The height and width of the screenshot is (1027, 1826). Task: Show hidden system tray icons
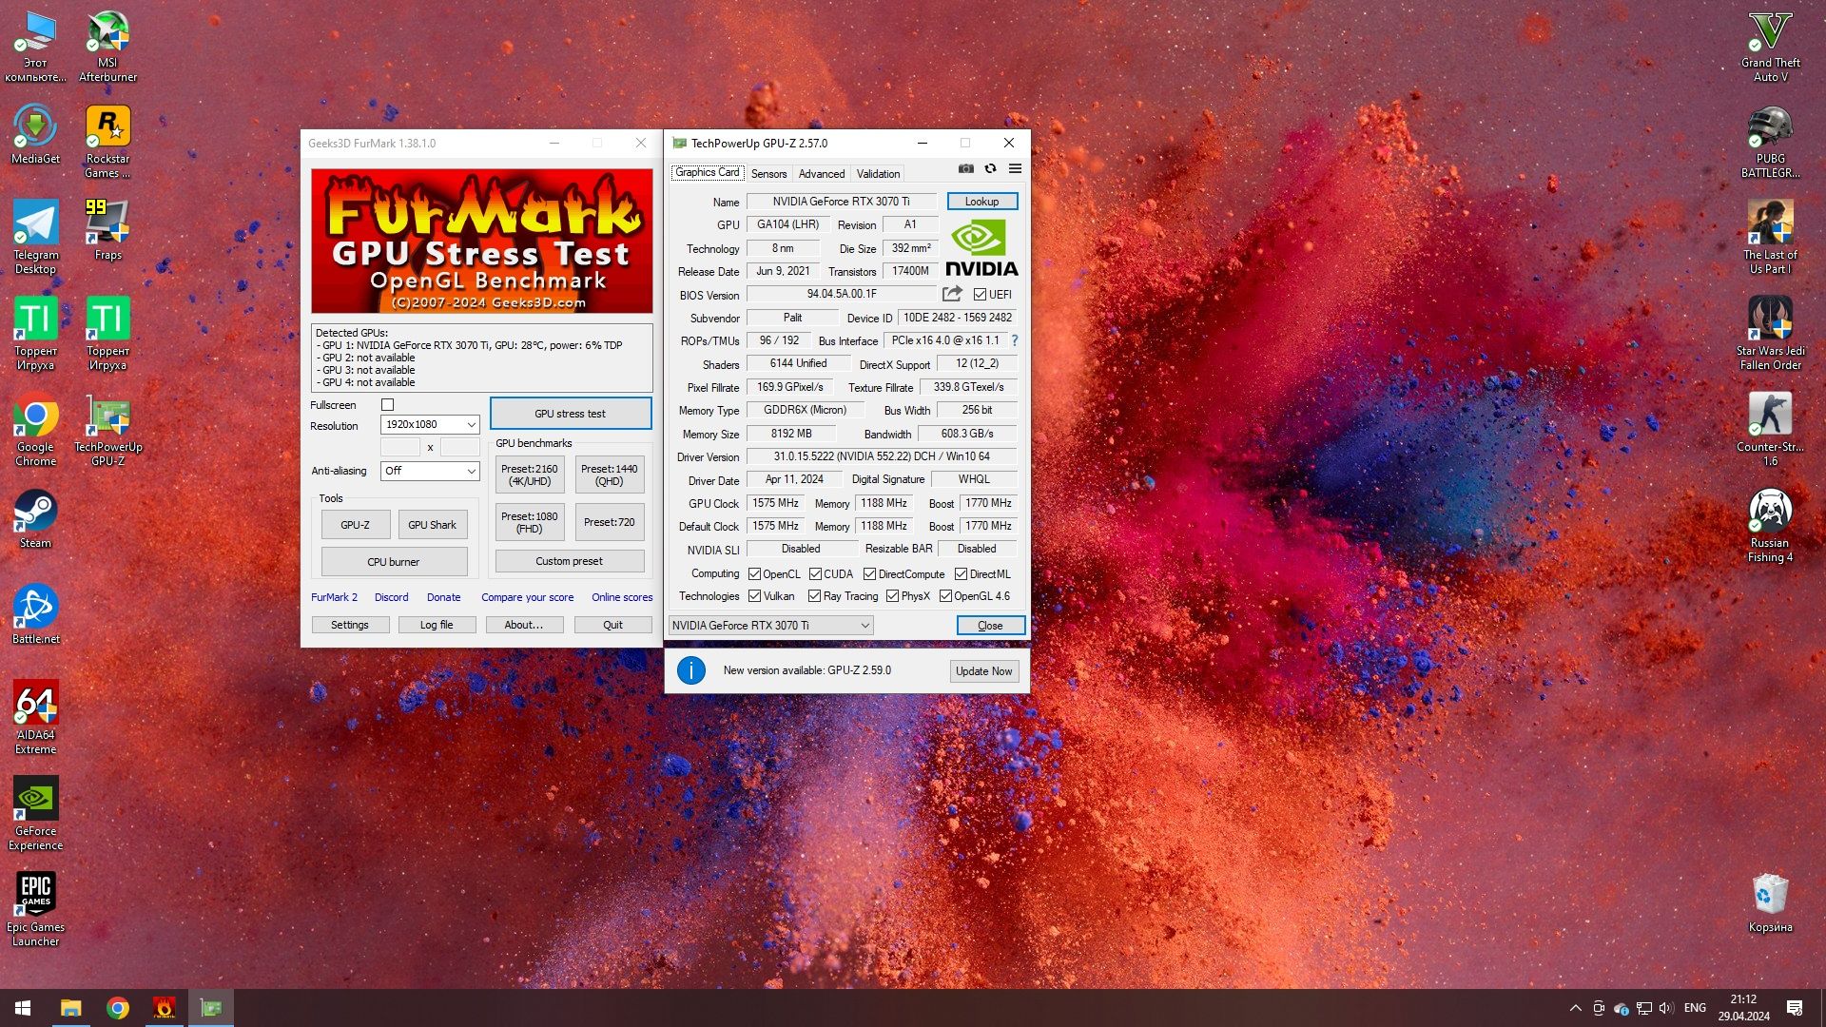tap(1575, 1008)
